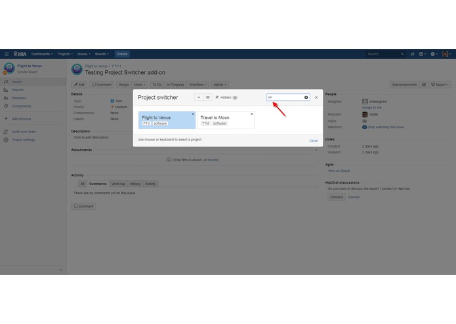Click the Components puzzle icon
Screen dimensions: 456x324
coord(6,106)
